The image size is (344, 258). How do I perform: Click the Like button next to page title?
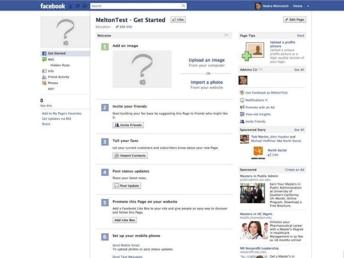(x=178, y=19)
